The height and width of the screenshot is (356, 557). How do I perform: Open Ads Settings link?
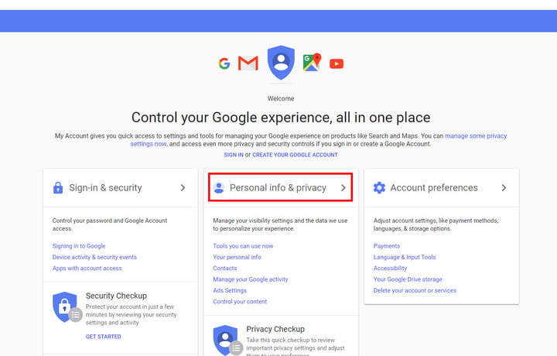coord(230,290)
